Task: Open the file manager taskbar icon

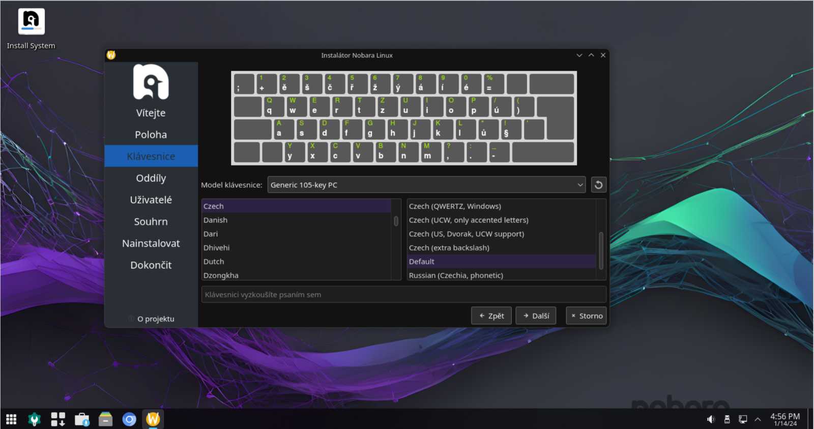Action: click(105, 419)
